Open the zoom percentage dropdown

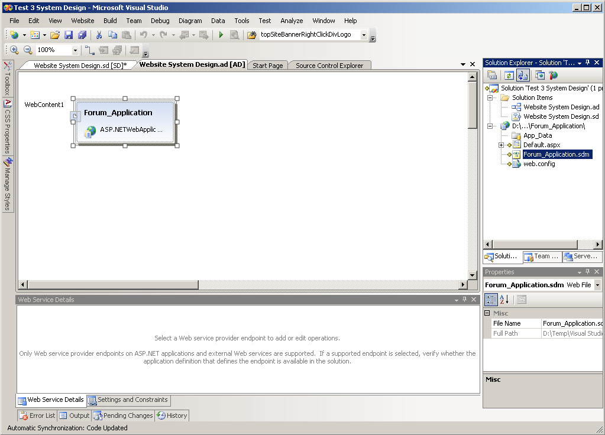click(75, 50)
